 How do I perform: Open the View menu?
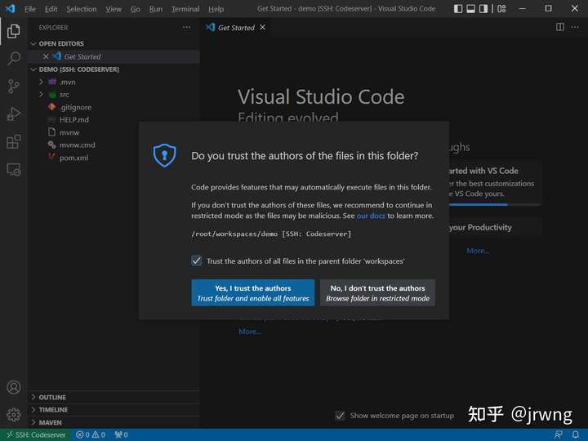(114, 9)
